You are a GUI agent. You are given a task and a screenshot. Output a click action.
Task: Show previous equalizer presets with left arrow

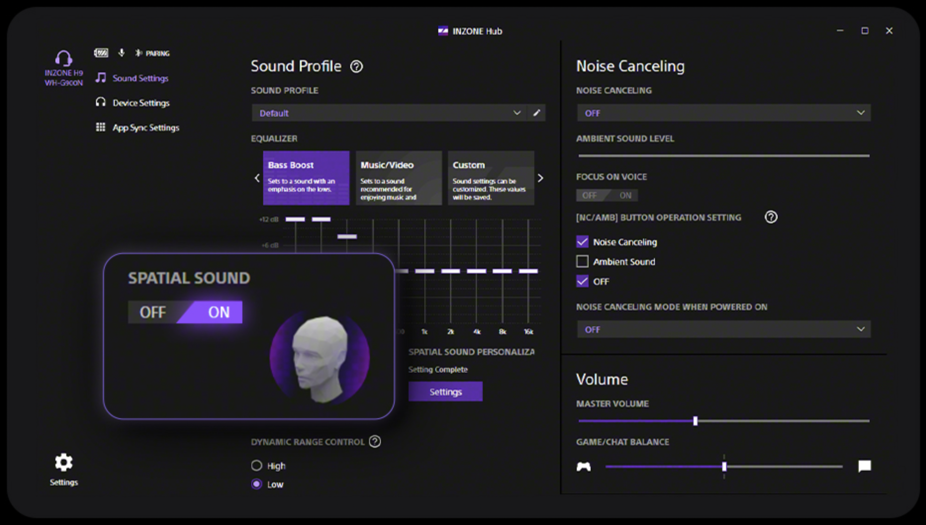[x=257, y=178]
